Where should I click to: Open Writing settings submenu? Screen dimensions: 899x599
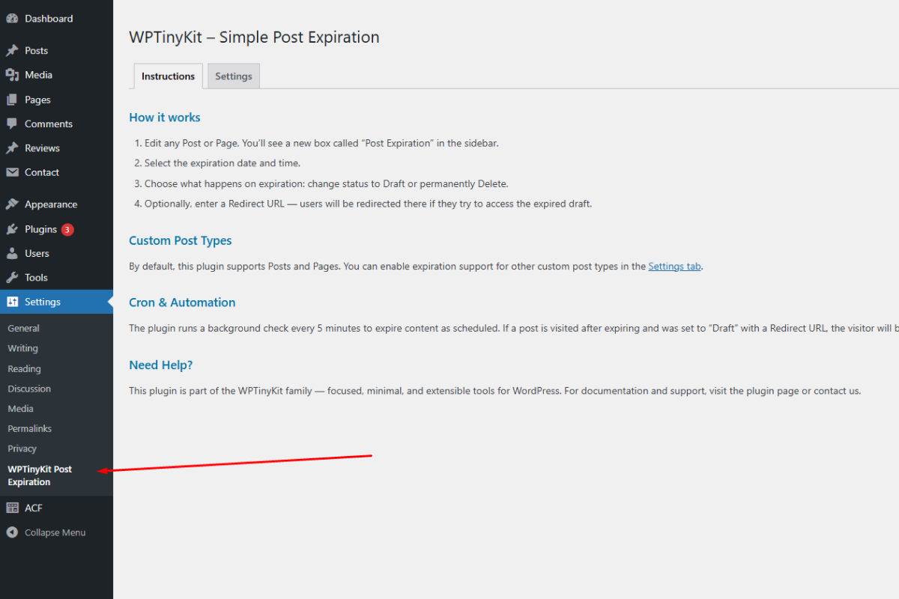(22, 348)
